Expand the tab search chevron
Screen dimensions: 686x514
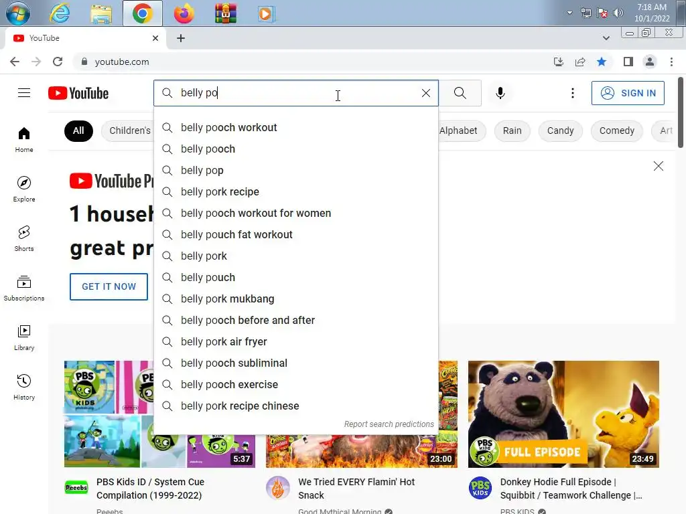point(606,38)
